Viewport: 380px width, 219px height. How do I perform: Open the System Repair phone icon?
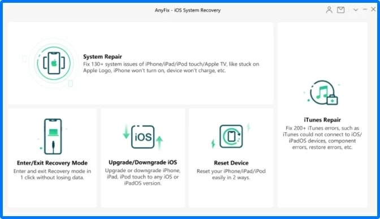tap(54, 63)
